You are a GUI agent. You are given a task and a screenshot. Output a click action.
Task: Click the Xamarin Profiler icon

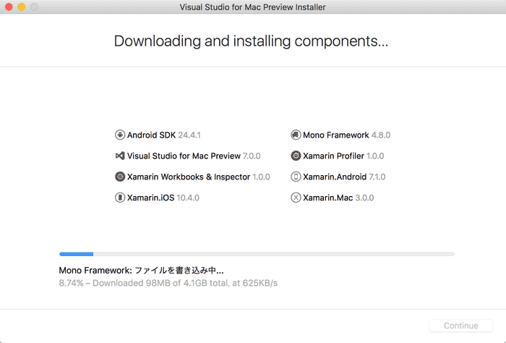click(296, 156)
